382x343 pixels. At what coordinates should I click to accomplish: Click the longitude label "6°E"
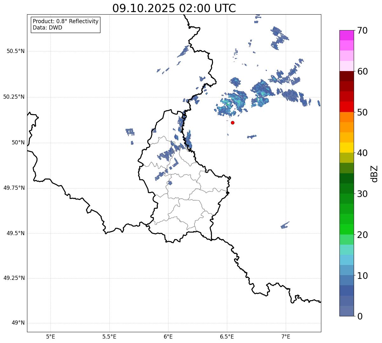tap(168, 337)
